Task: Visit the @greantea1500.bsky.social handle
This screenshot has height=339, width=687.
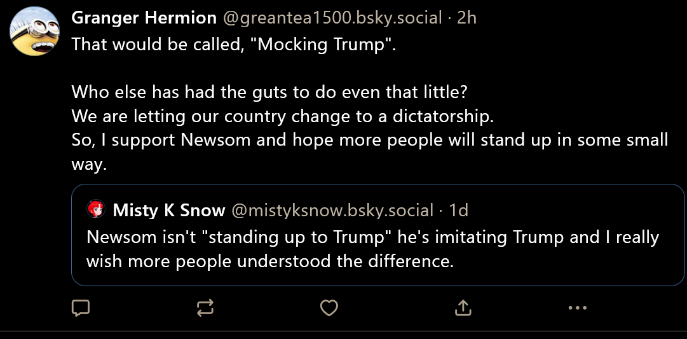Action: point(332,18)
